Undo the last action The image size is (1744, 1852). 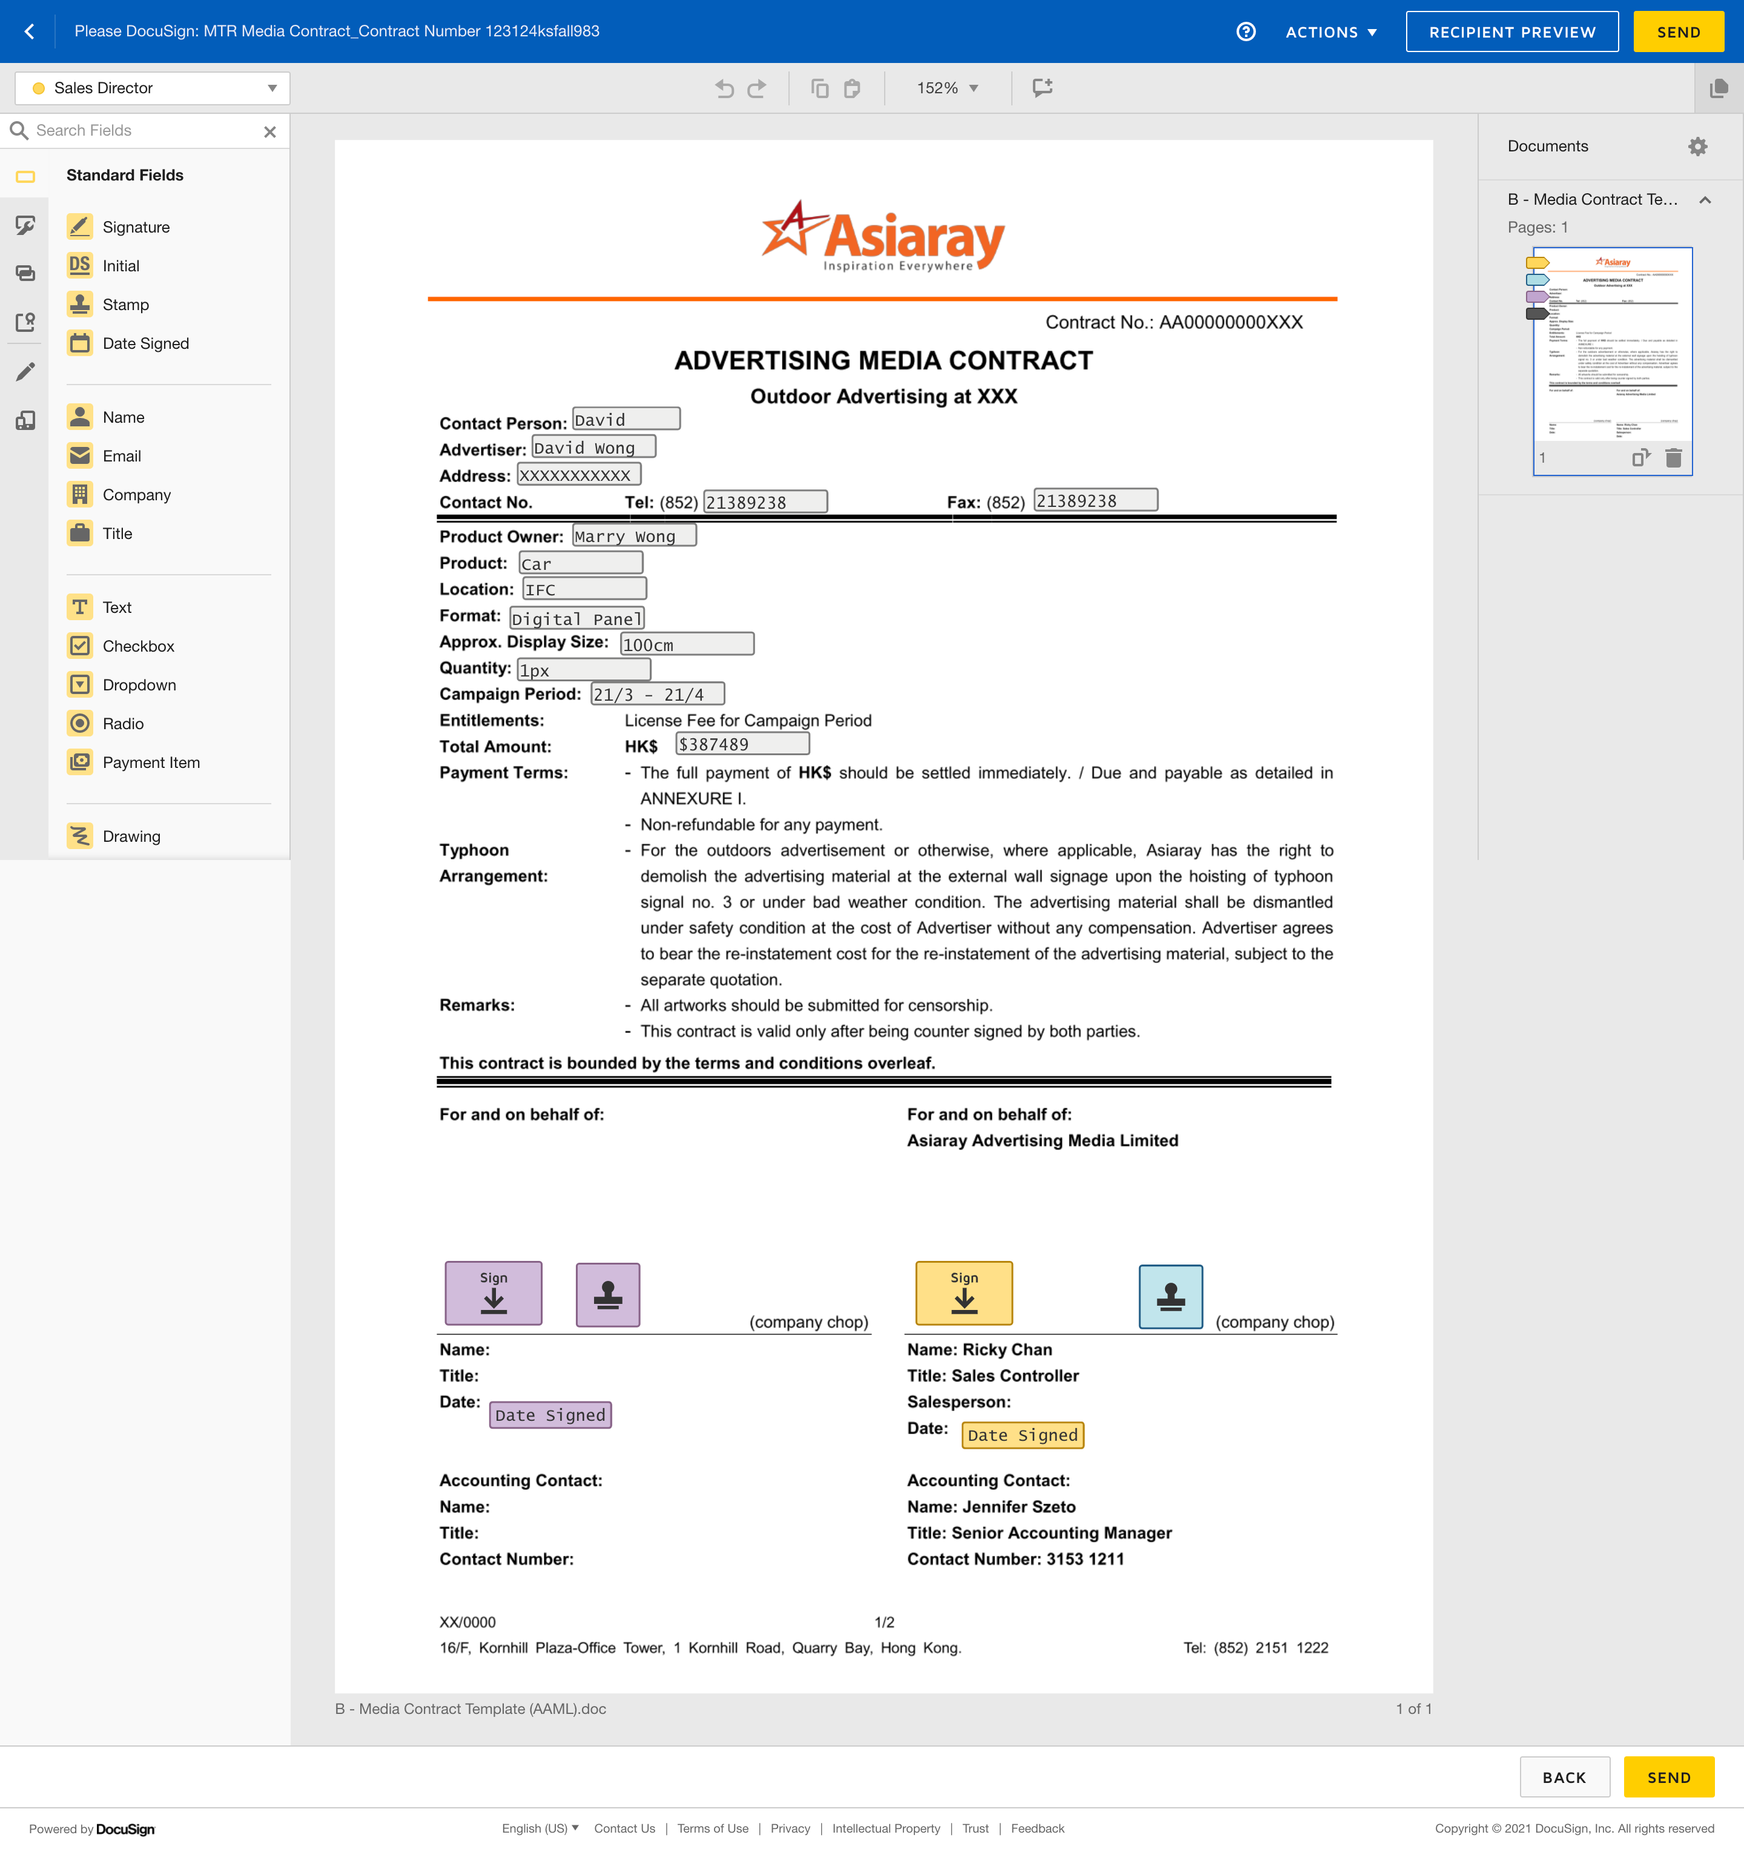pos(724,88)
